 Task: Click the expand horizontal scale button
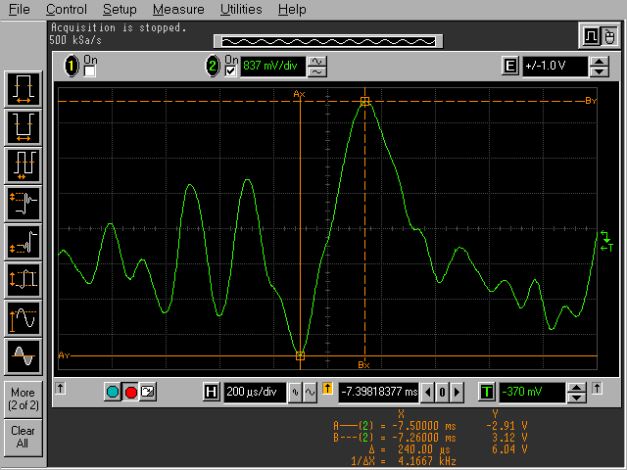310,392
